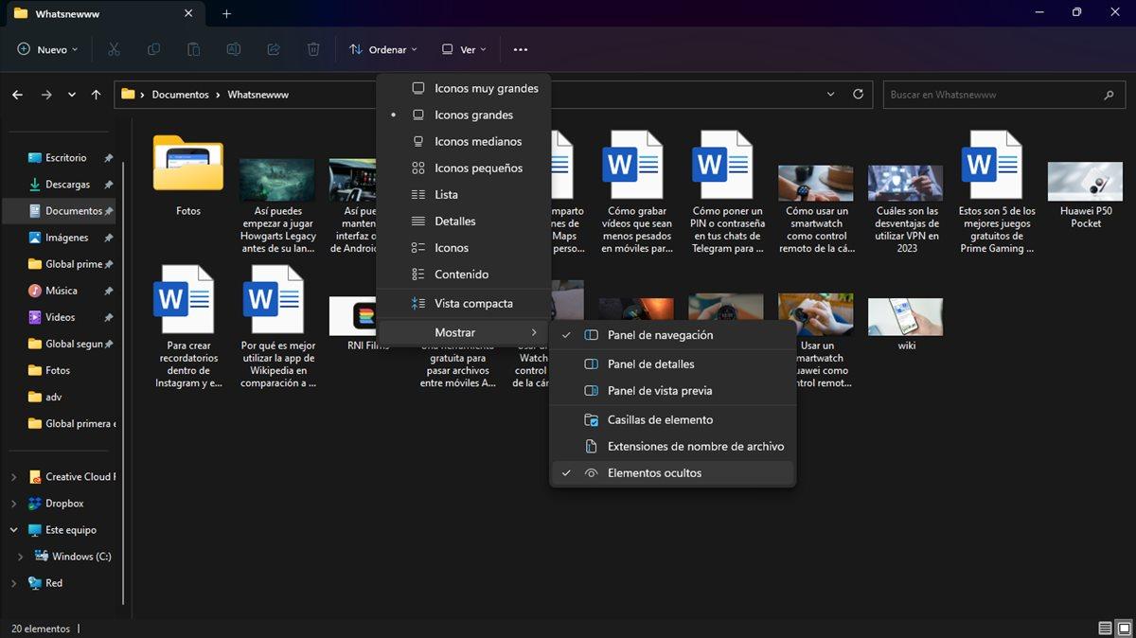Image resolution: width=1136 pixels, height=638 pixels.
Task: Open the Ordenar dropdown
Action: (x=383, y=48)
